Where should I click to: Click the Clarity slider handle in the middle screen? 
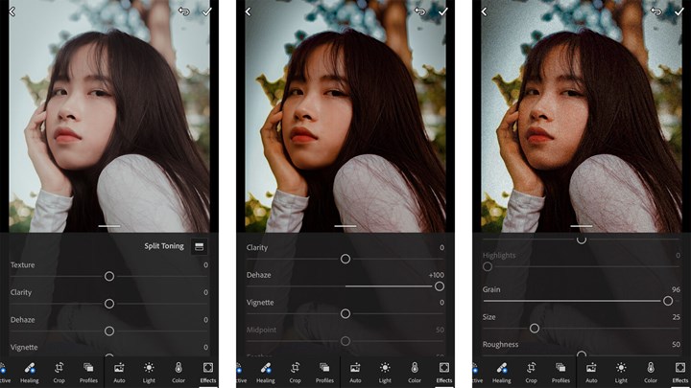coord(345,259)
